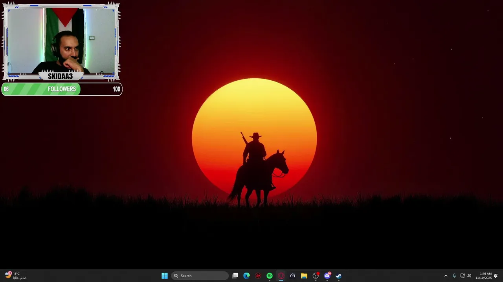Open clock showing 1:46 AM

483,276
